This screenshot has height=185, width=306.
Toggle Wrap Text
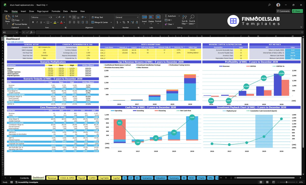(97, 17)
